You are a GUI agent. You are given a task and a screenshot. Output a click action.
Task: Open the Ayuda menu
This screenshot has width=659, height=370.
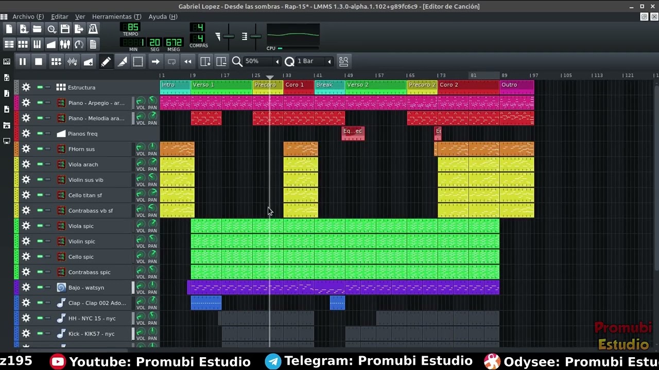pos(163,16)
